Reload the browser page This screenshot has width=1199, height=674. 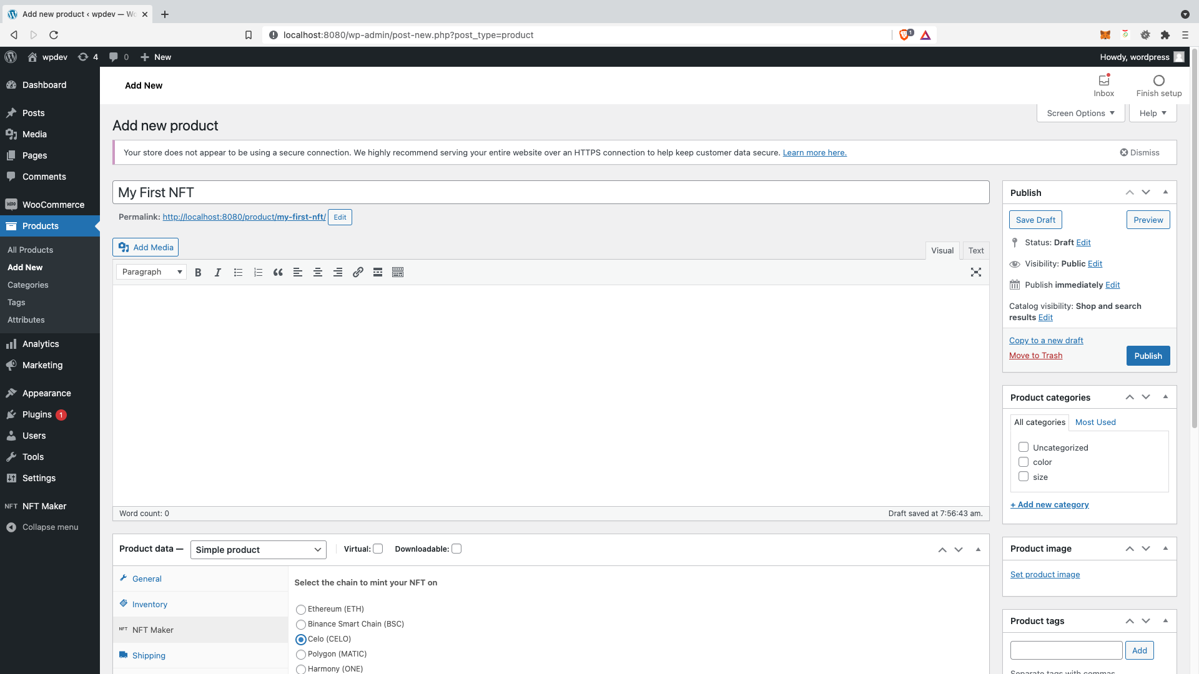pos(54,35)
